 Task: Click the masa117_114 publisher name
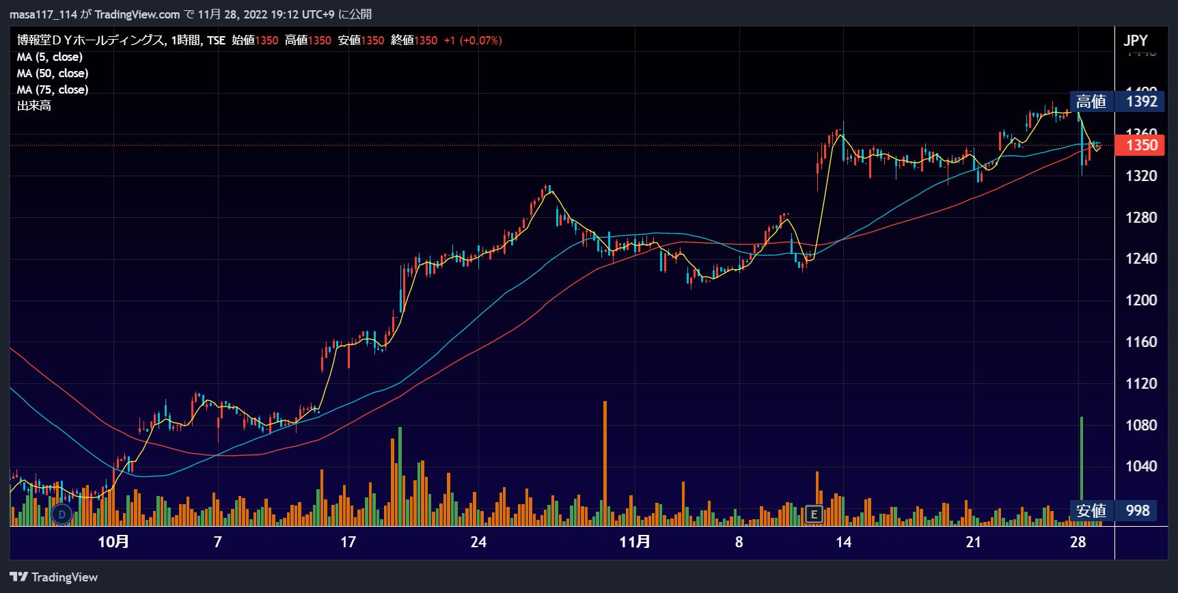[x=43, y=14]
